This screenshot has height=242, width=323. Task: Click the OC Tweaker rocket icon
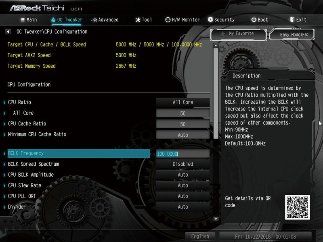(x=53, y=20)
